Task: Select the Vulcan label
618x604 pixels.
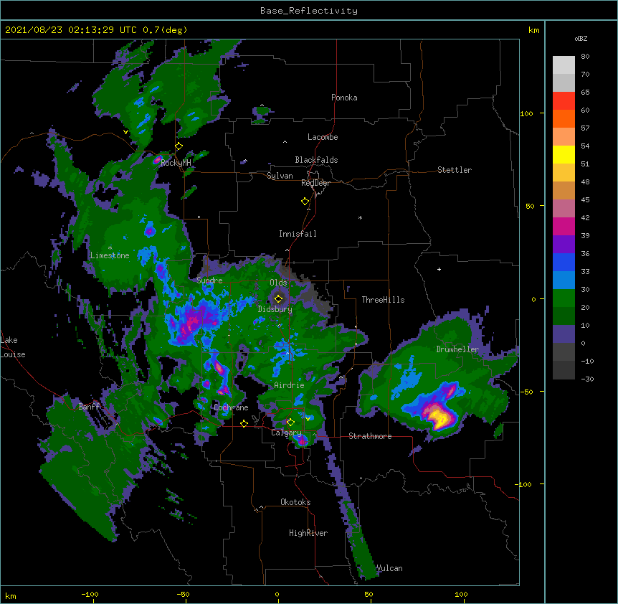Action: (x=389, y=568)
